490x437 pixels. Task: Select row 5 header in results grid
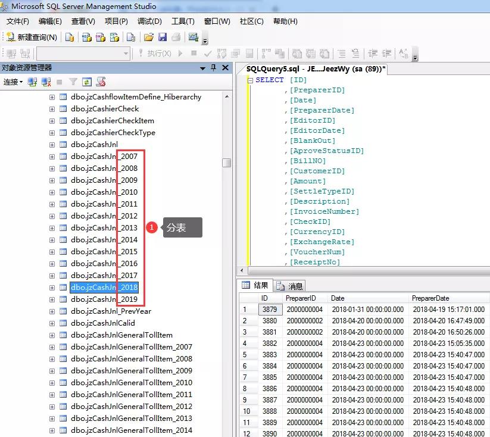pos(249,355)
